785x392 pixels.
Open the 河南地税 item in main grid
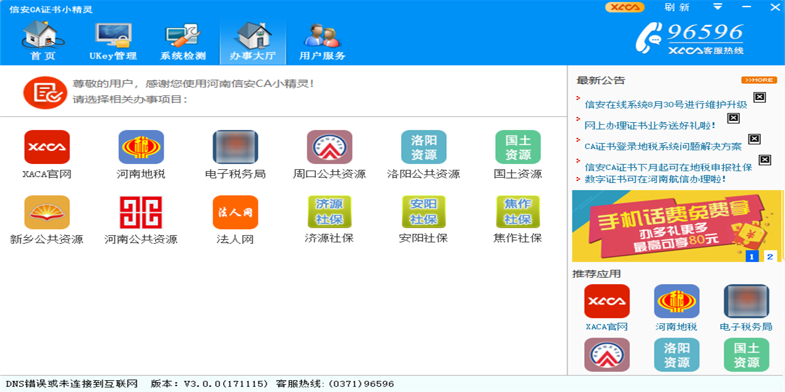click(x=141, y=147)
